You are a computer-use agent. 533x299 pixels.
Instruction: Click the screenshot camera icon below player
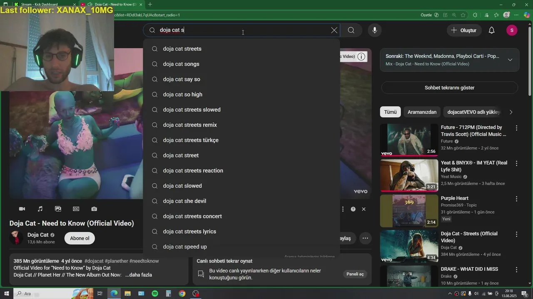coord(94,209)
